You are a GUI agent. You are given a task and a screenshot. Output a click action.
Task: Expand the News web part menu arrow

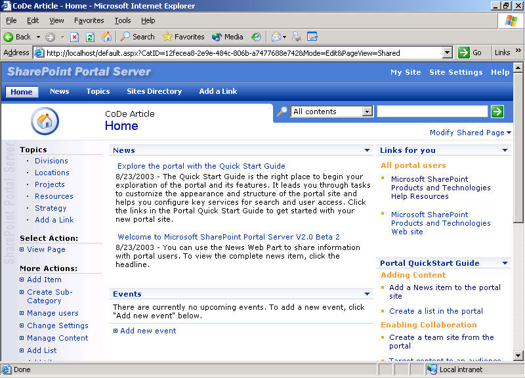point(367,150)
